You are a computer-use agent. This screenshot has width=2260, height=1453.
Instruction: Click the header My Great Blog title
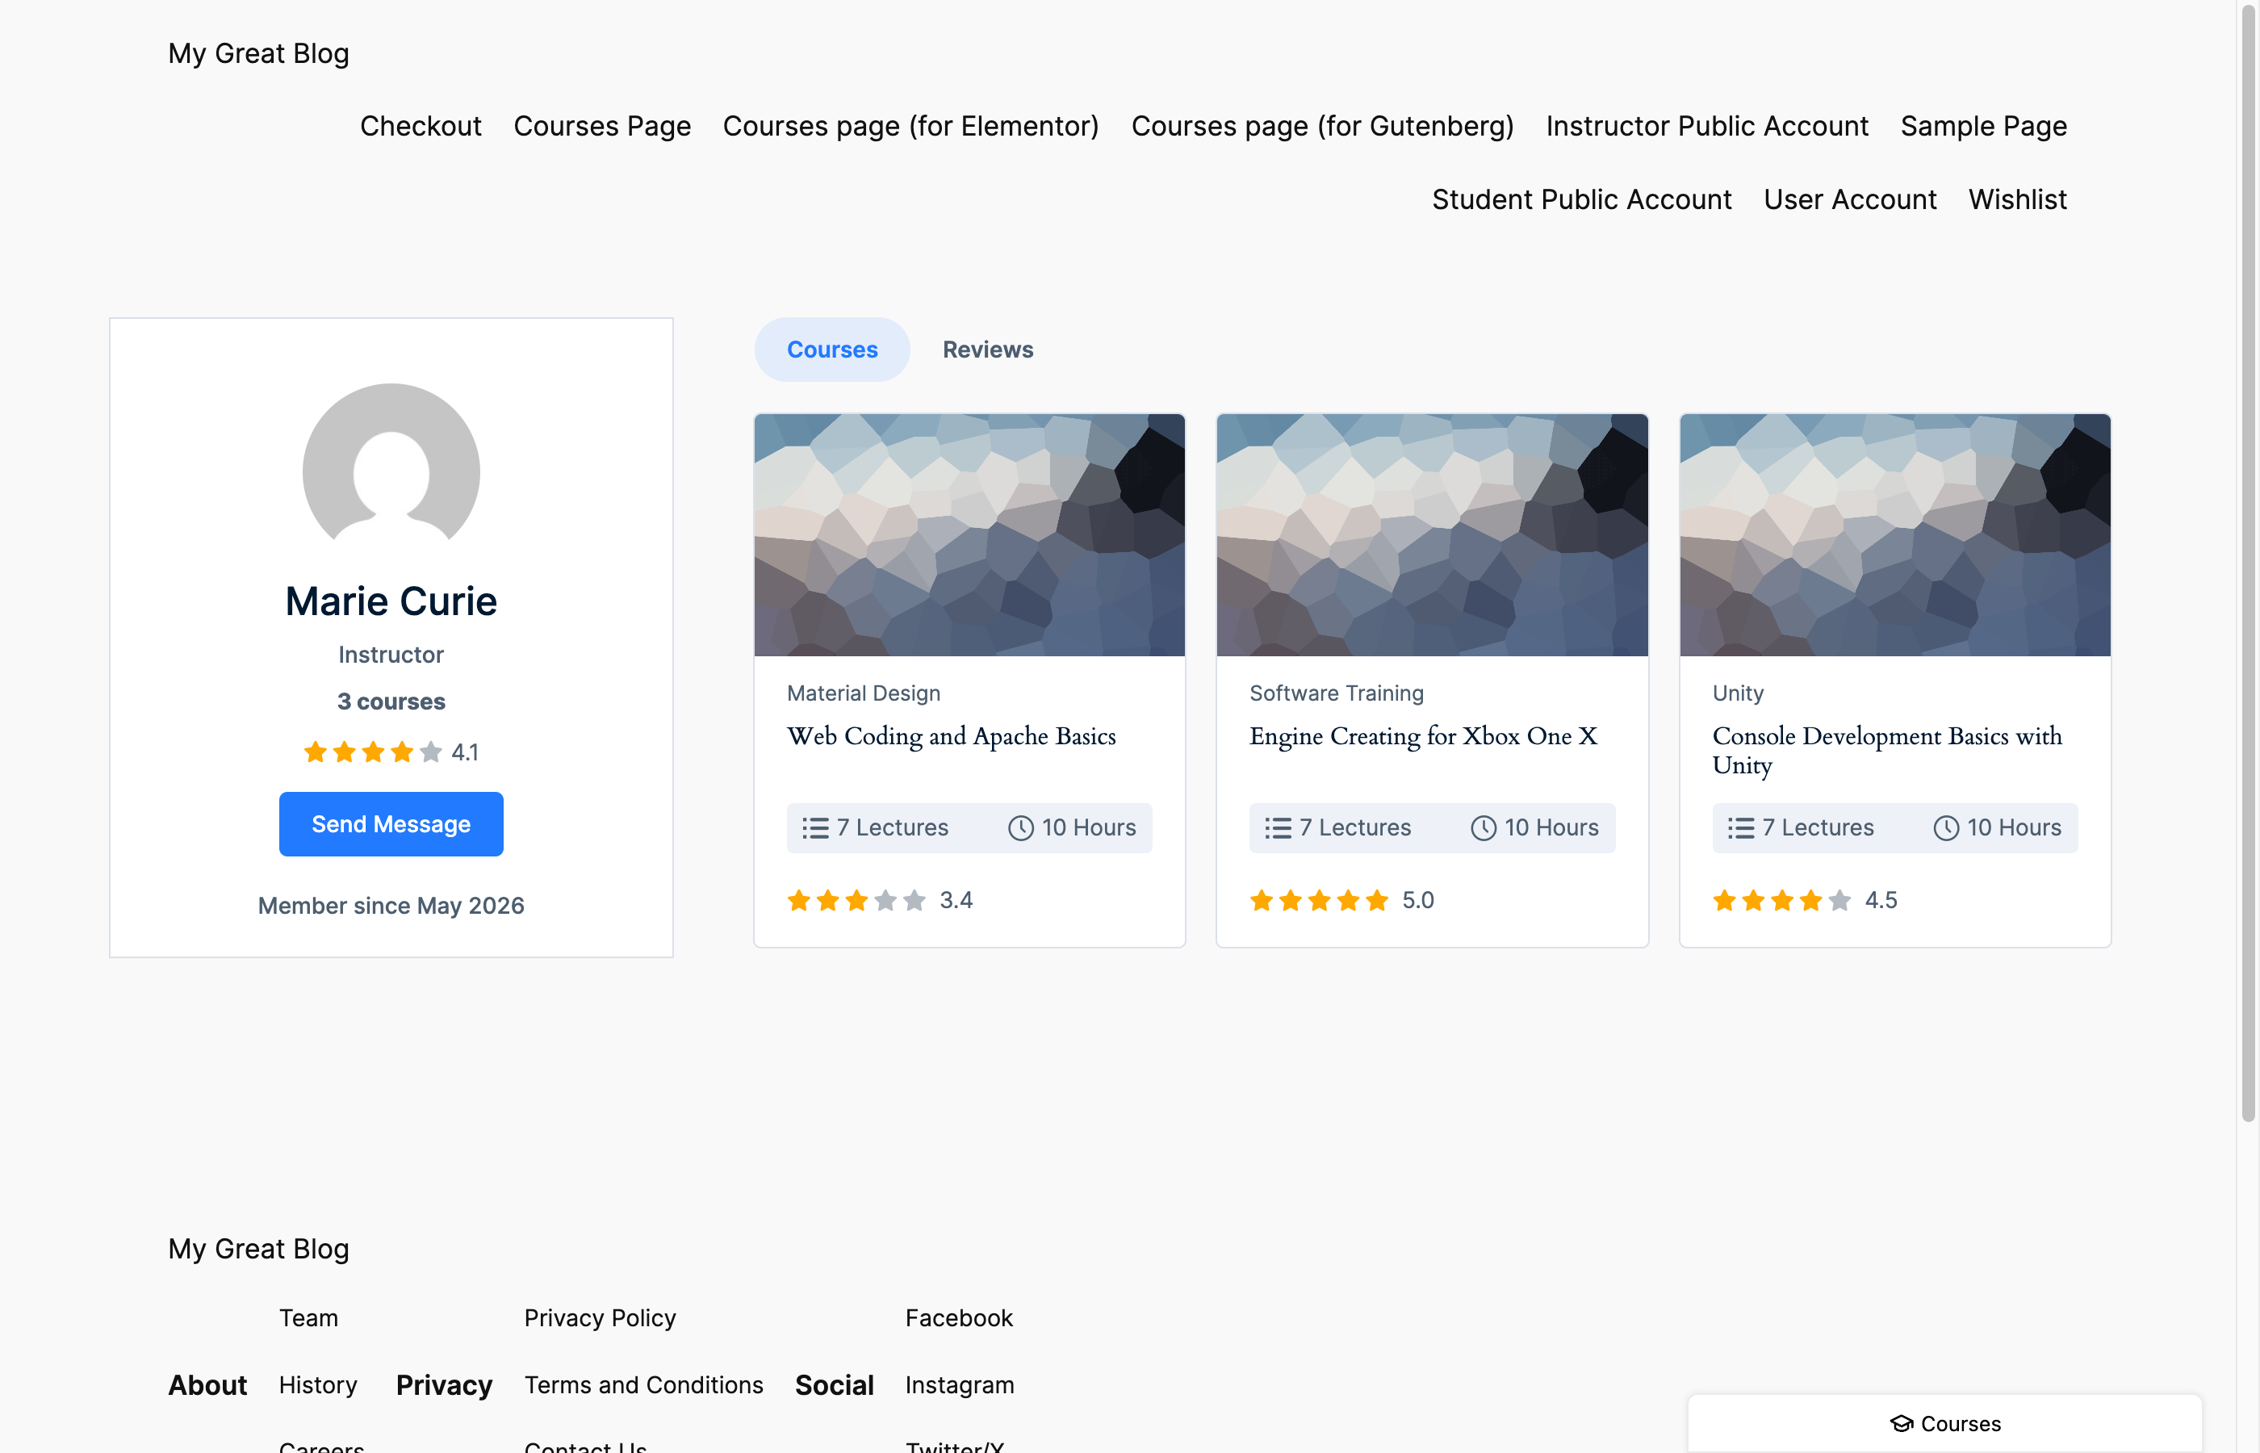(x=258, y=54)
